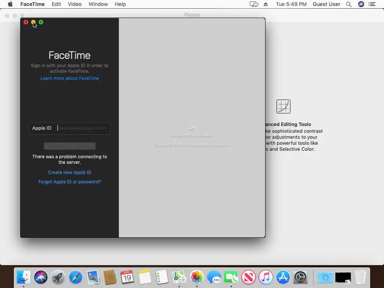Click Advanced Editing Tools curves icon in Photos

tap(283, 106)
